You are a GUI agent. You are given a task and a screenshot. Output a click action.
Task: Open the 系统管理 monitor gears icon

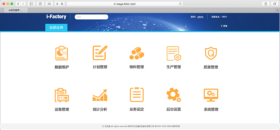(x=211, y=95)
